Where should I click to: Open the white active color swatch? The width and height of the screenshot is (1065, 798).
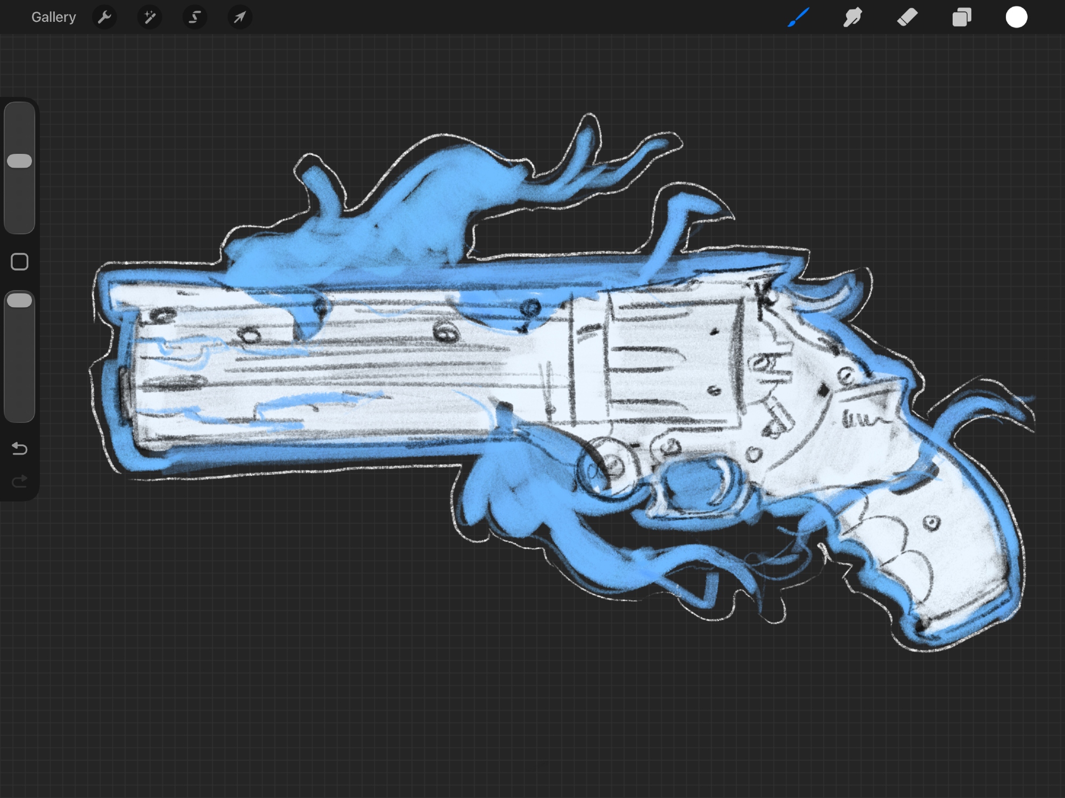coord(1016,17)
